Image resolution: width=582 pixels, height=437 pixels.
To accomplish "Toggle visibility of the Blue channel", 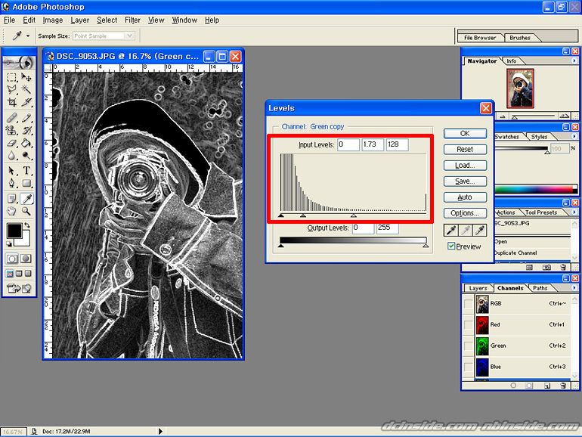I will coord(469,367).
